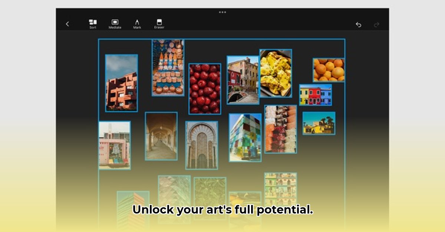Select the Mark pen tool
This screenshot has height=232, width=445.
(137, 24)
